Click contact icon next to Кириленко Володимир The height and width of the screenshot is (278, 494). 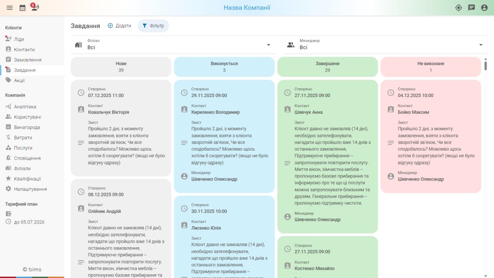point(184,110)
